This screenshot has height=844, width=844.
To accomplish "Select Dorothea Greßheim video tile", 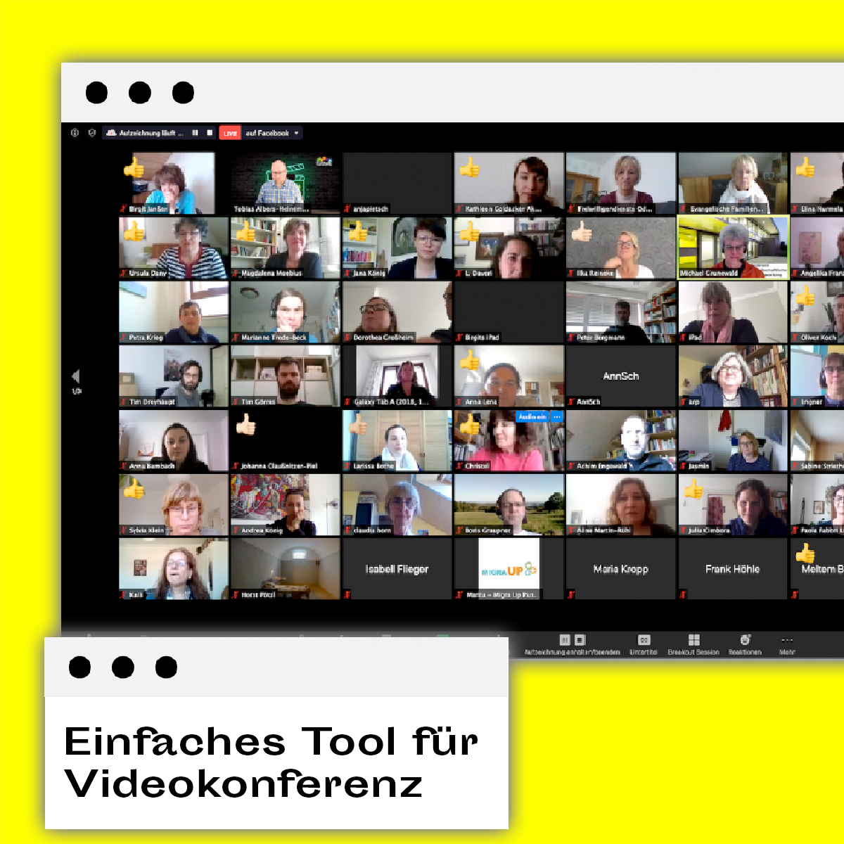I will (397, 312).
